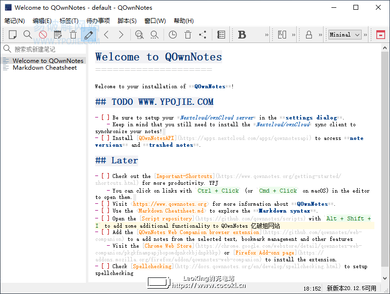The image size is (390, 294).
Task: Click the '## TODO WWW.YPOJIE.COM' heading
Action: 154,102
